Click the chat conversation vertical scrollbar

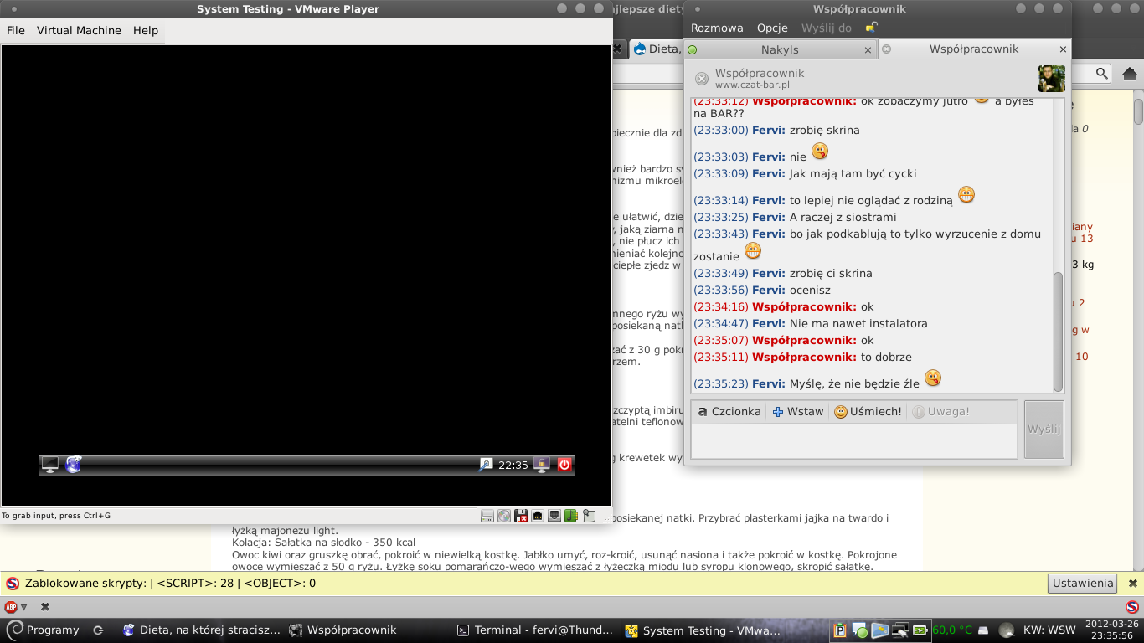(1058, 331)
